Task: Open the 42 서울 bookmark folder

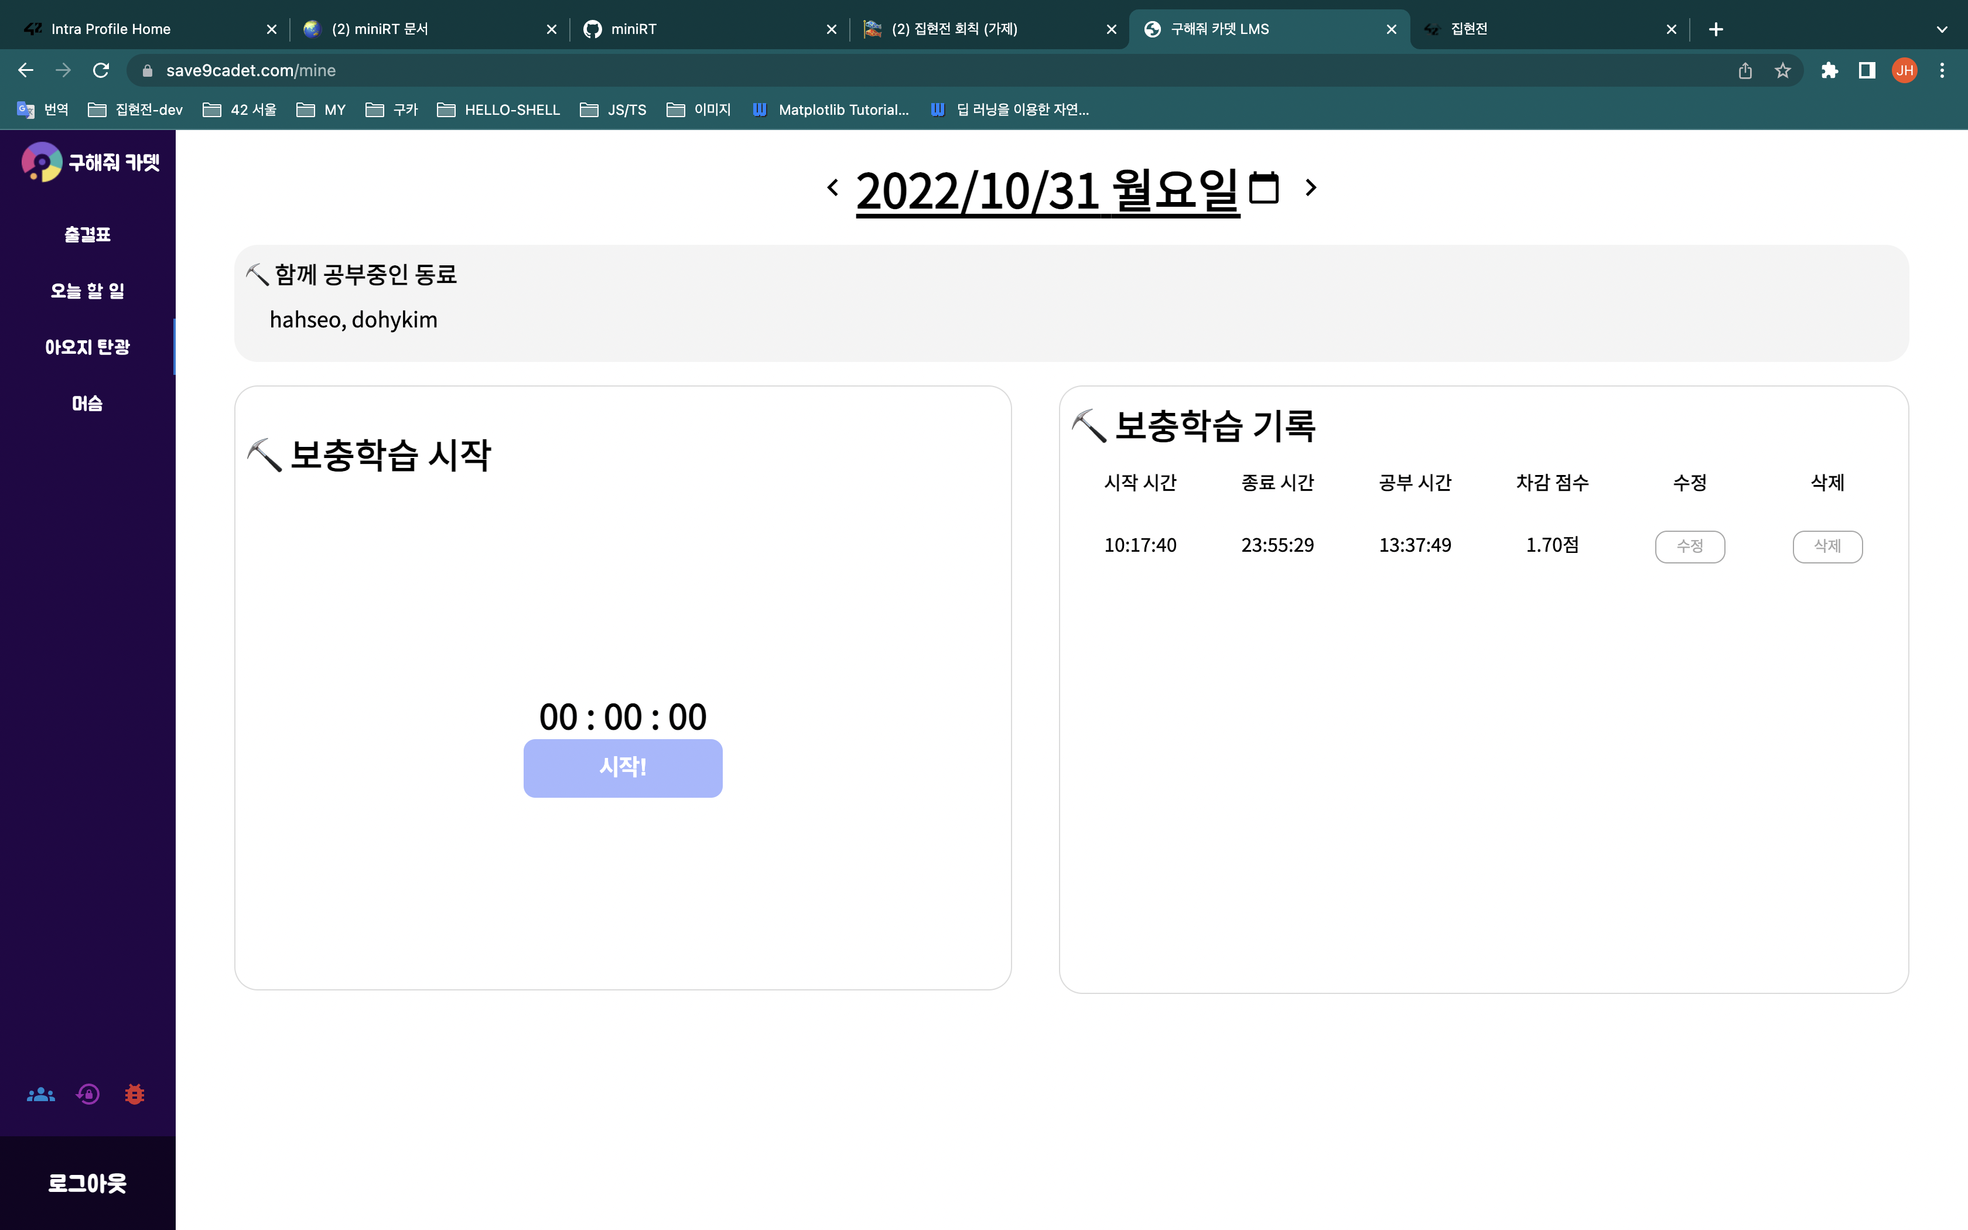Action: pyautogui.click(x=240, y=110)
